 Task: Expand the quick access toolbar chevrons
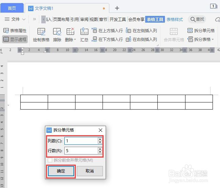click(35, 19)
